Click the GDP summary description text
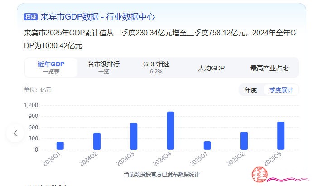This screenshot has height=186, width=312. [x=158, y=39]
